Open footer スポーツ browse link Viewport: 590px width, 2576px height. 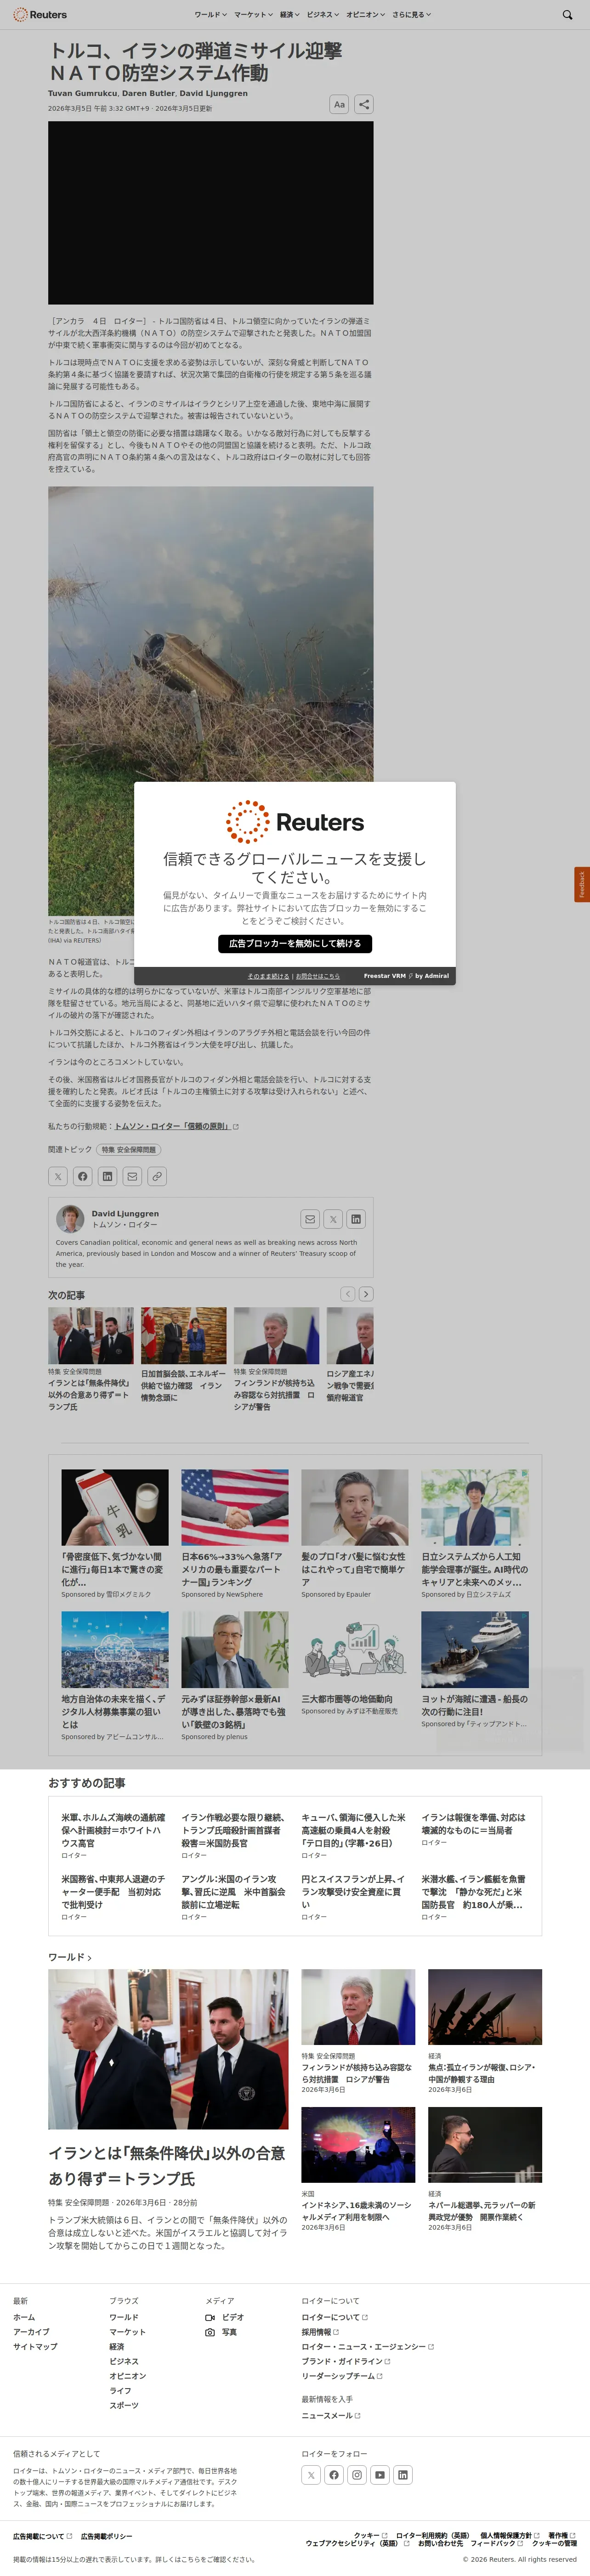[124, 2405]
